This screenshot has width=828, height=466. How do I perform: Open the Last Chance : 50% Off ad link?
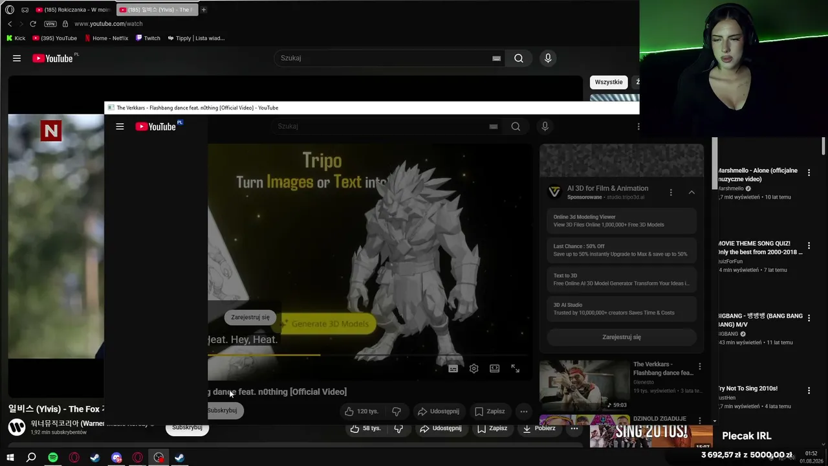[x=622, y=250]
